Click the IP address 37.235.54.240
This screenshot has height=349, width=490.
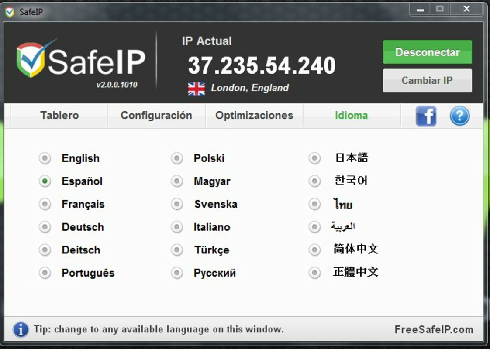pos(262,65)
